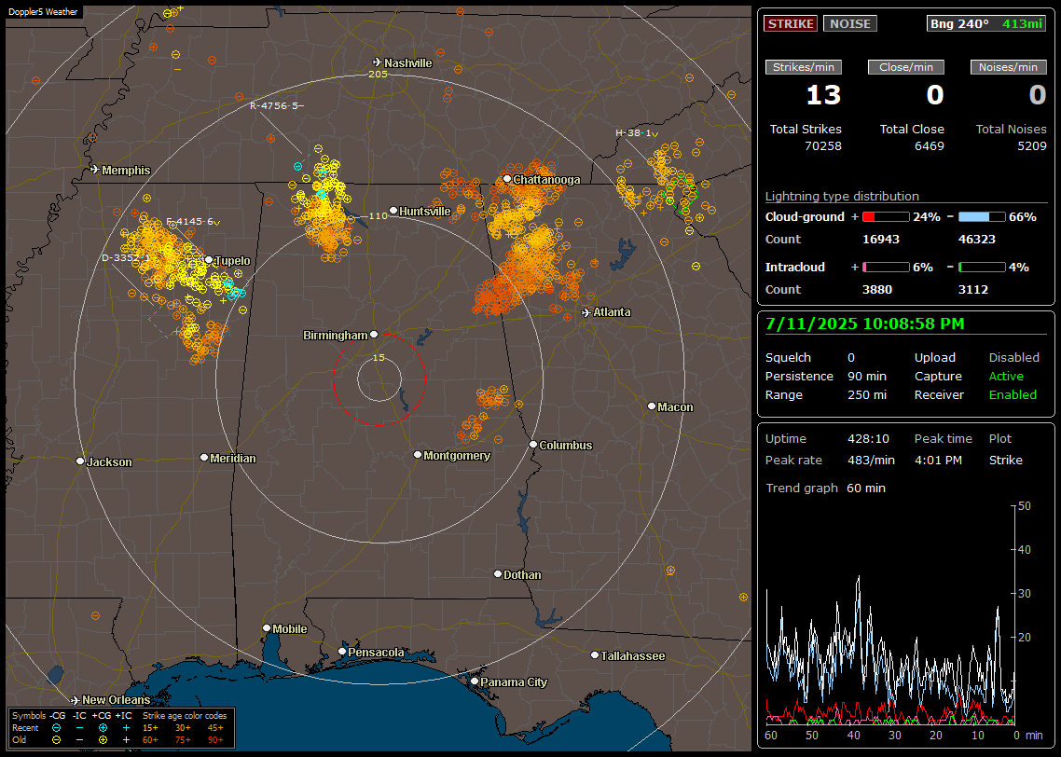Toggle the STRIKE indicator button
Viewport: 1061px width, 757px height.
pyautogui.click(x=791, y=23)
